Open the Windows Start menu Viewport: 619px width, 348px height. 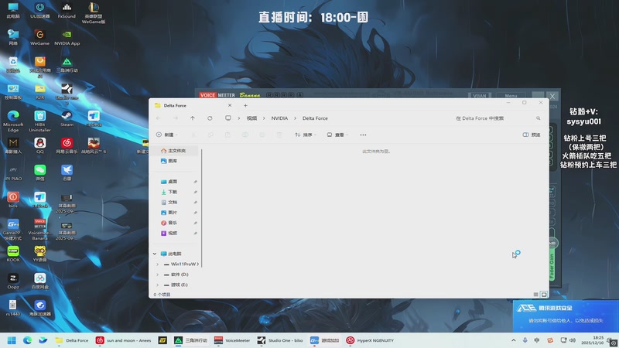tap(12, 340)
